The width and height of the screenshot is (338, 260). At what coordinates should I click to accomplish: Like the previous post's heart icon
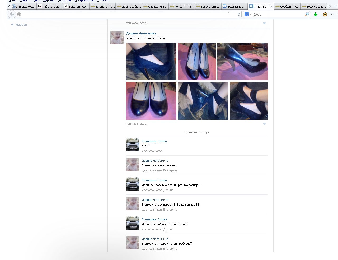tap(264, 23)
